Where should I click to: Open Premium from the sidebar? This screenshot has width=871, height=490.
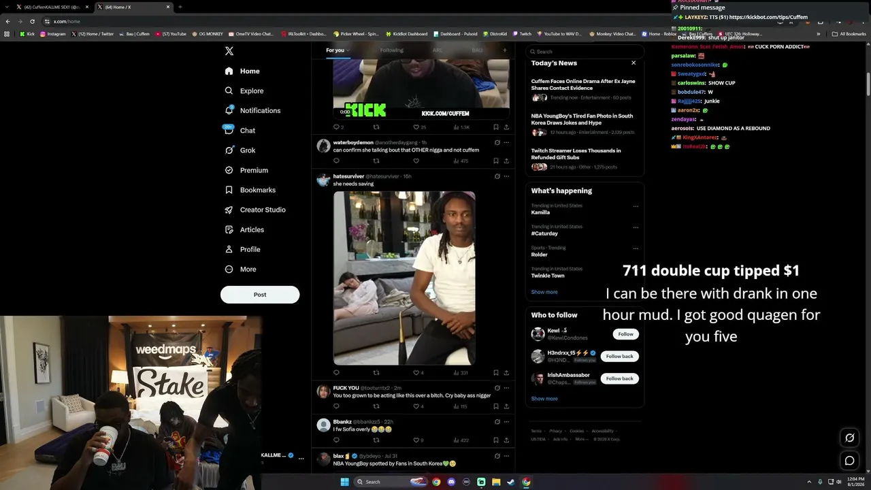(246, 170)
